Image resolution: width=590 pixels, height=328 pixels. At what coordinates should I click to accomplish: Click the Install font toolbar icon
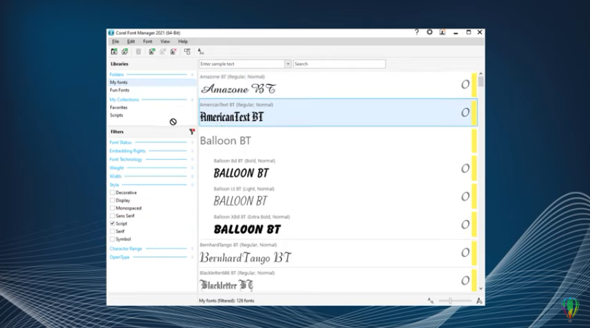(x=151, y=52)
